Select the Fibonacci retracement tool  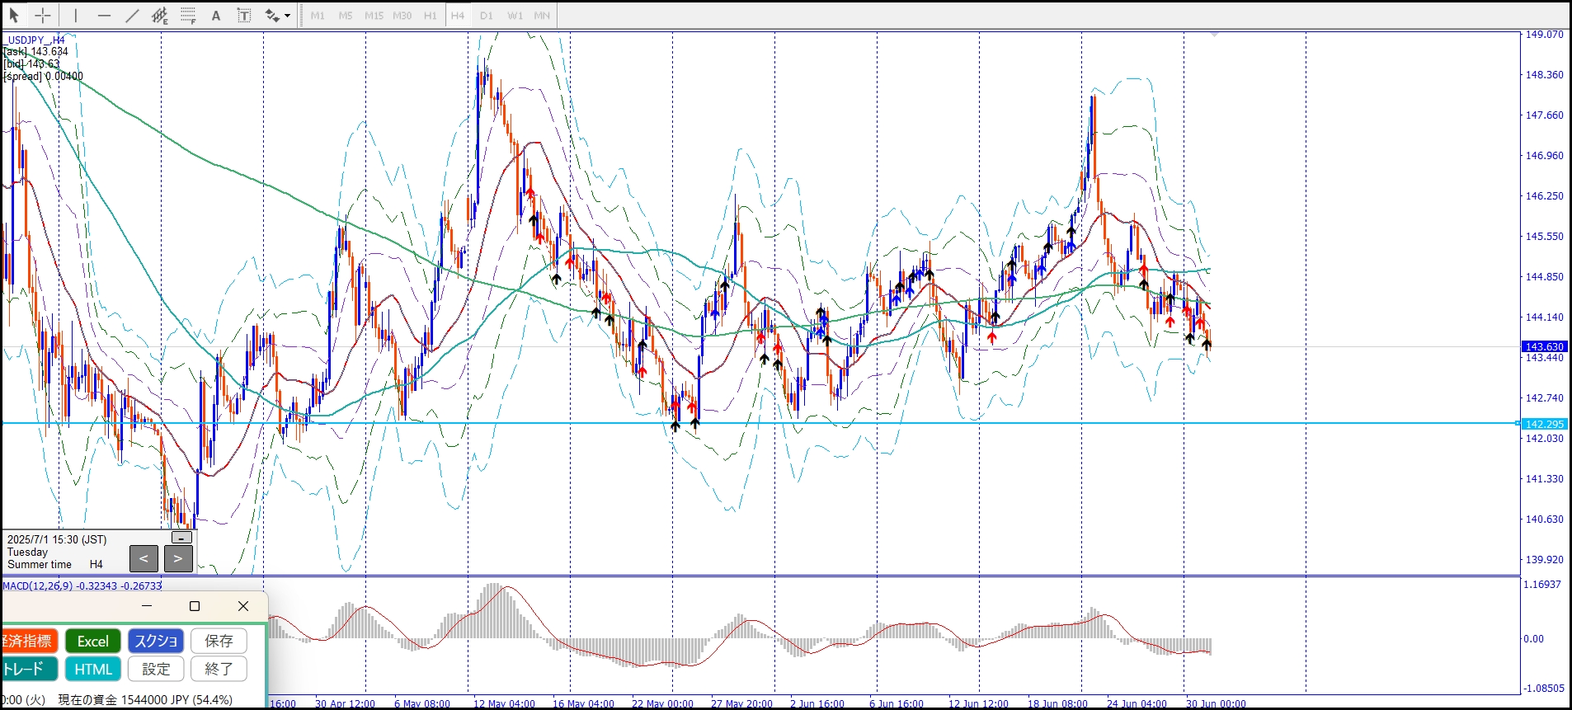[x=188, y=15]
